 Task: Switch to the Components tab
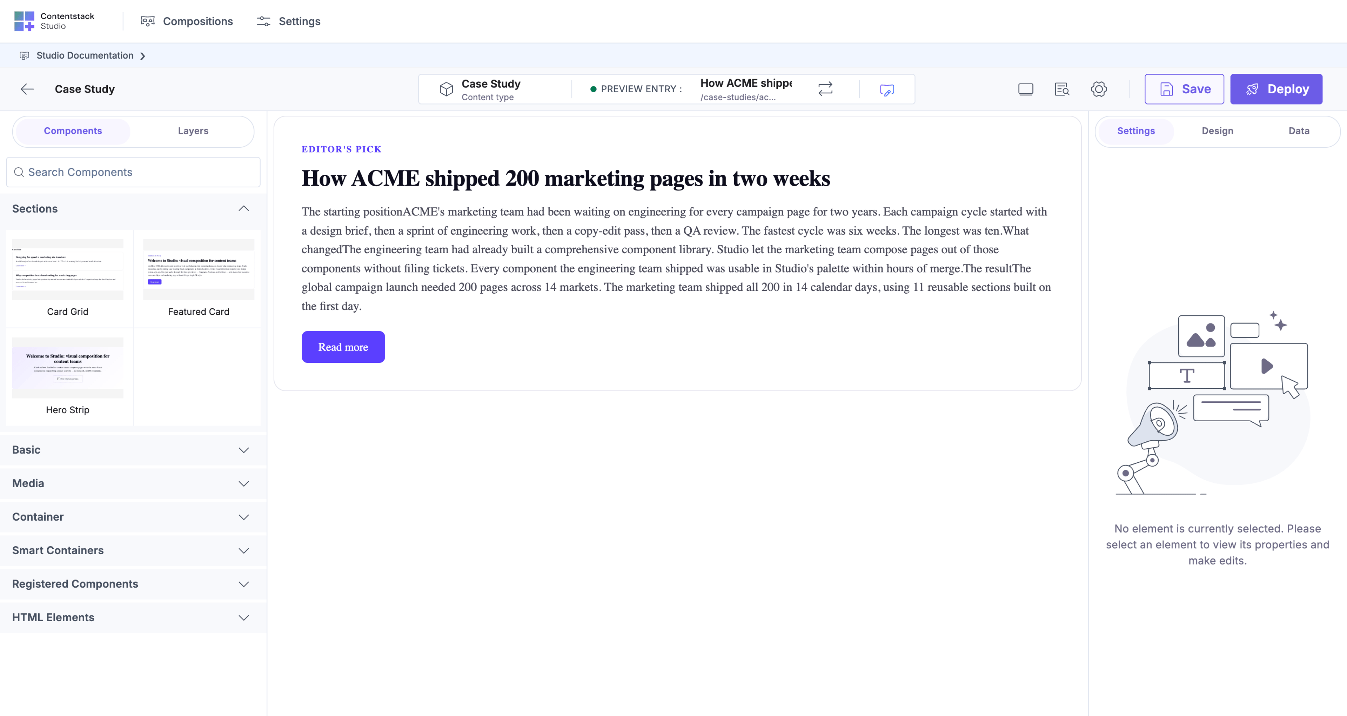(x=73, y=131)
